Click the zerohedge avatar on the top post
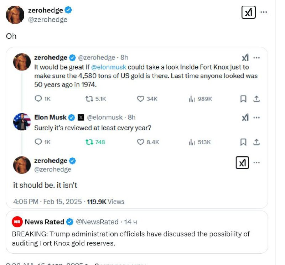This screenshot has width=285, height=265. 15,15
